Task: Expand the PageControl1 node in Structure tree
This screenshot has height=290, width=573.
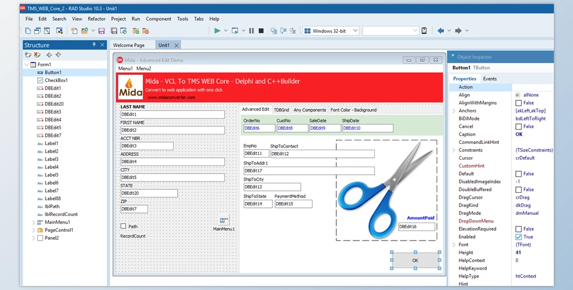Action: 33,230
